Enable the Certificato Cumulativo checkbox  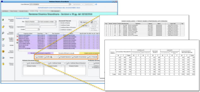coord(60,30)
